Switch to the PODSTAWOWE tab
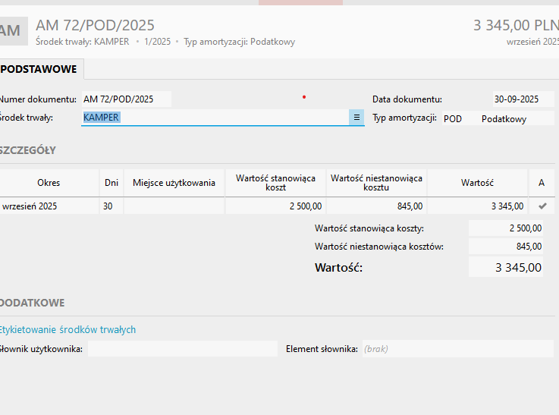Viewport: 559px width, 415px height. tap(39, 69)
